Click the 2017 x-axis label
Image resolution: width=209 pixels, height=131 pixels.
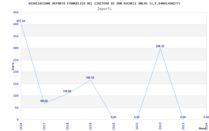click(x=44, y=126)
